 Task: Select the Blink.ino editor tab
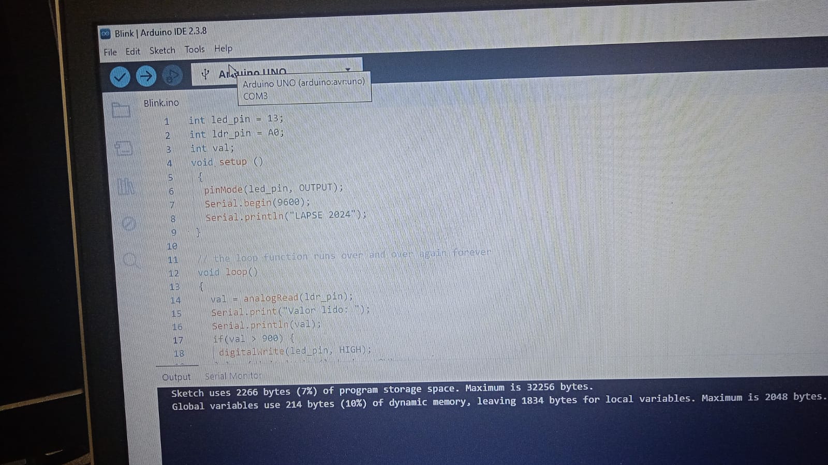click(161, 103)
